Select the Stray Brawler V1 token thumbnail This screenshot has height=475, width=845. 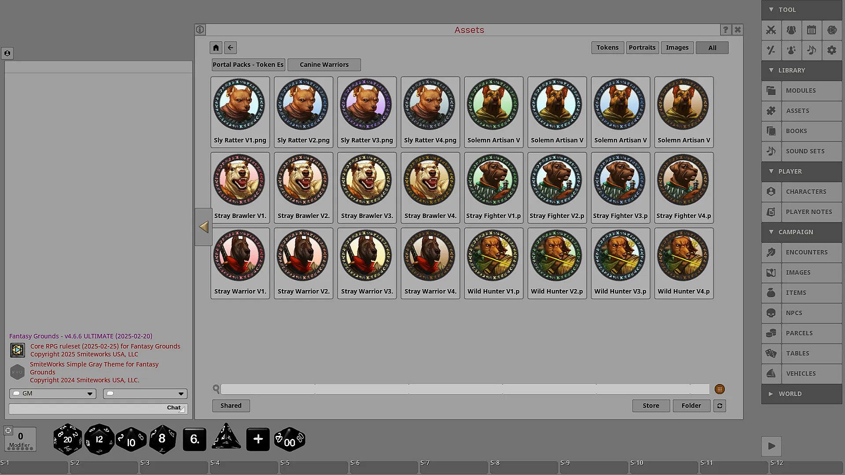[x=240, y=188]
